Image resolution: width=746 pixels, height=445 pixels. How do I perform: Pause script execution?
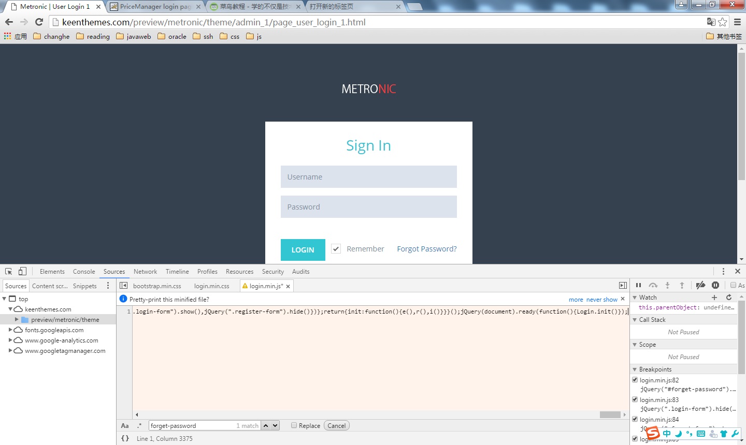click(639, 285)
